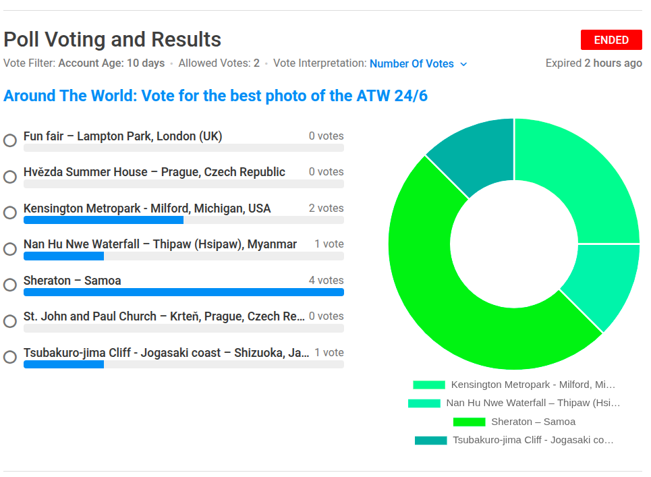Click the dropdown chevron beside Number Of Votes
Image resolution: width=651 pixels, height=477 pixels.
[463, 64]
